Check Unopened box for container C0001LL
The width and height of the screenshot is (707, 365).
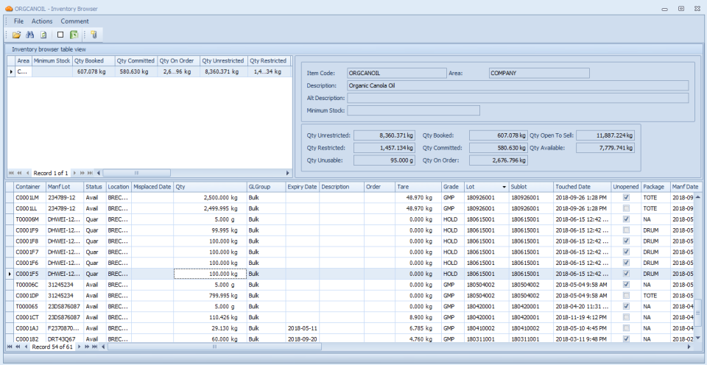626,209
